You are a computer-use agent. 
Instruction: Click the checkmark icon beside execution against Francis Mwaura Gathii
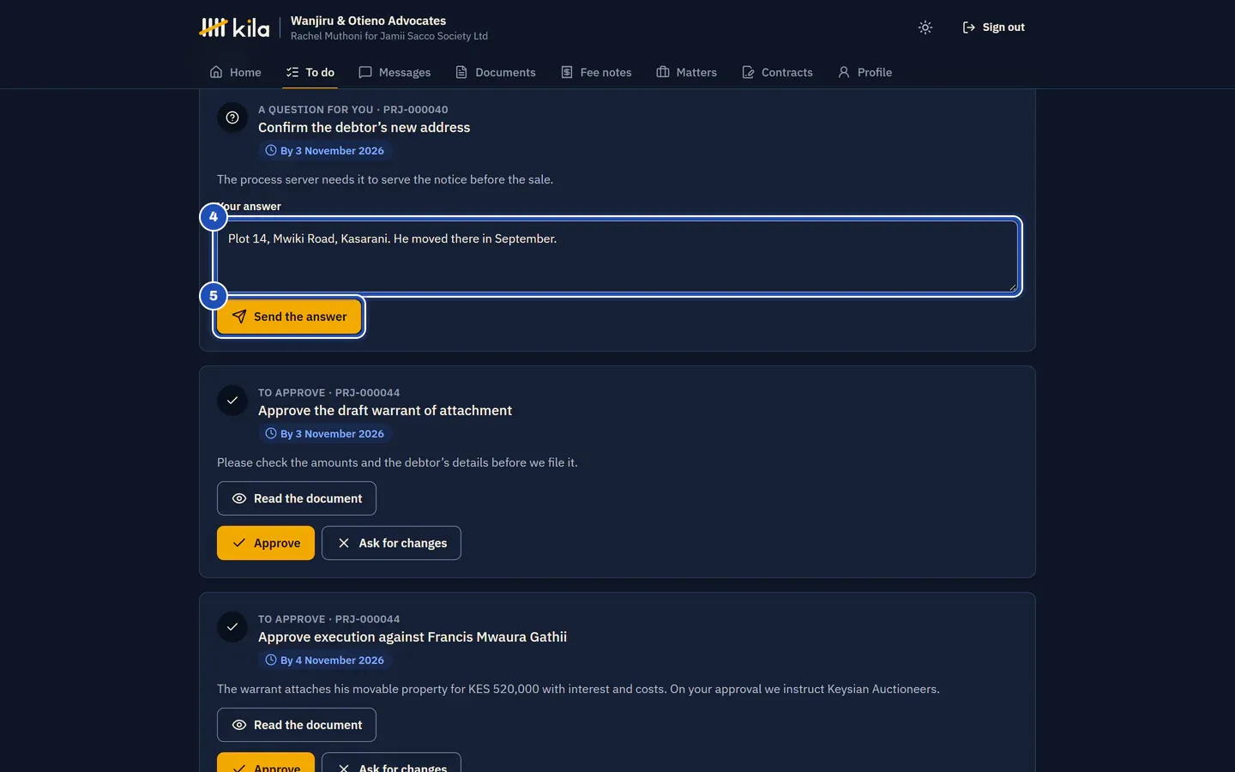coord(232,627)
